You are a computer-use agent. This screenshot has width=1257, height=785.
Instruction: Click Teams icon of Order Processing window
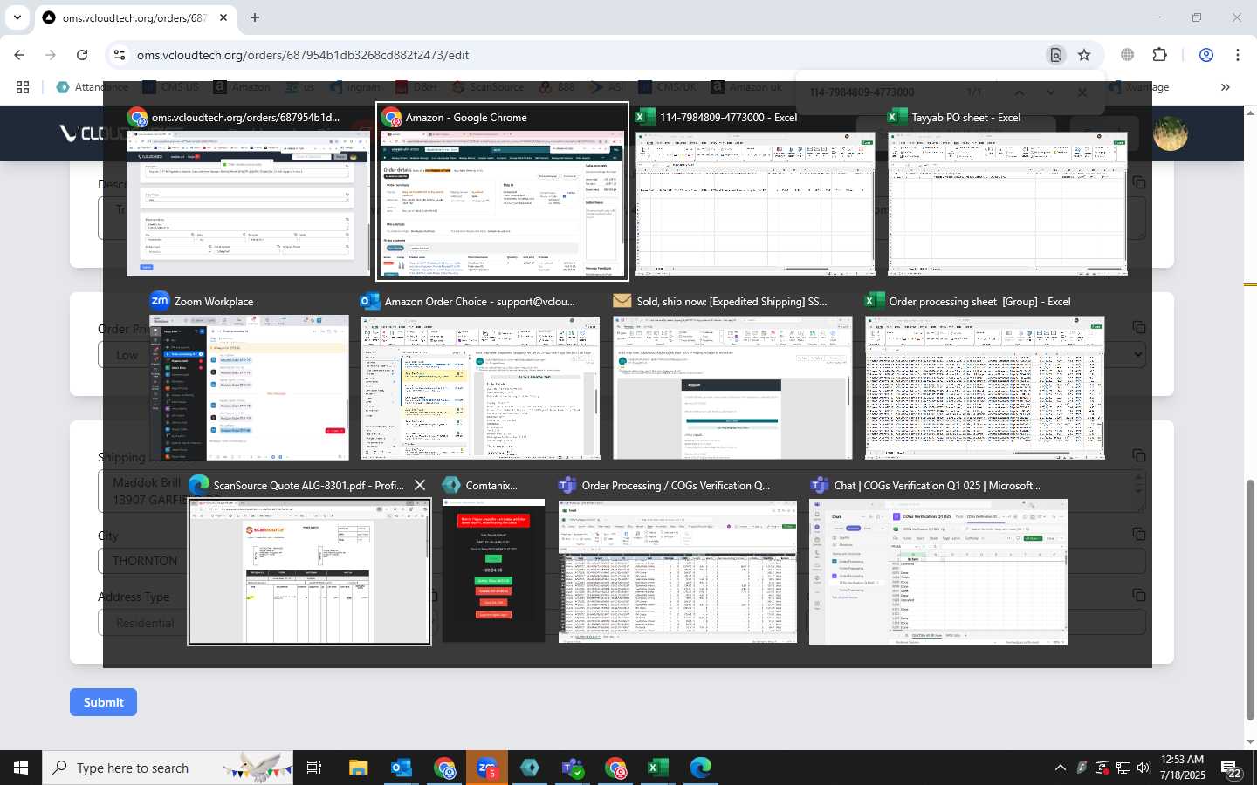click(567, 485)
